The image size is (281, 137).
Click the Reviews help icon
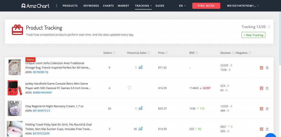233,53
